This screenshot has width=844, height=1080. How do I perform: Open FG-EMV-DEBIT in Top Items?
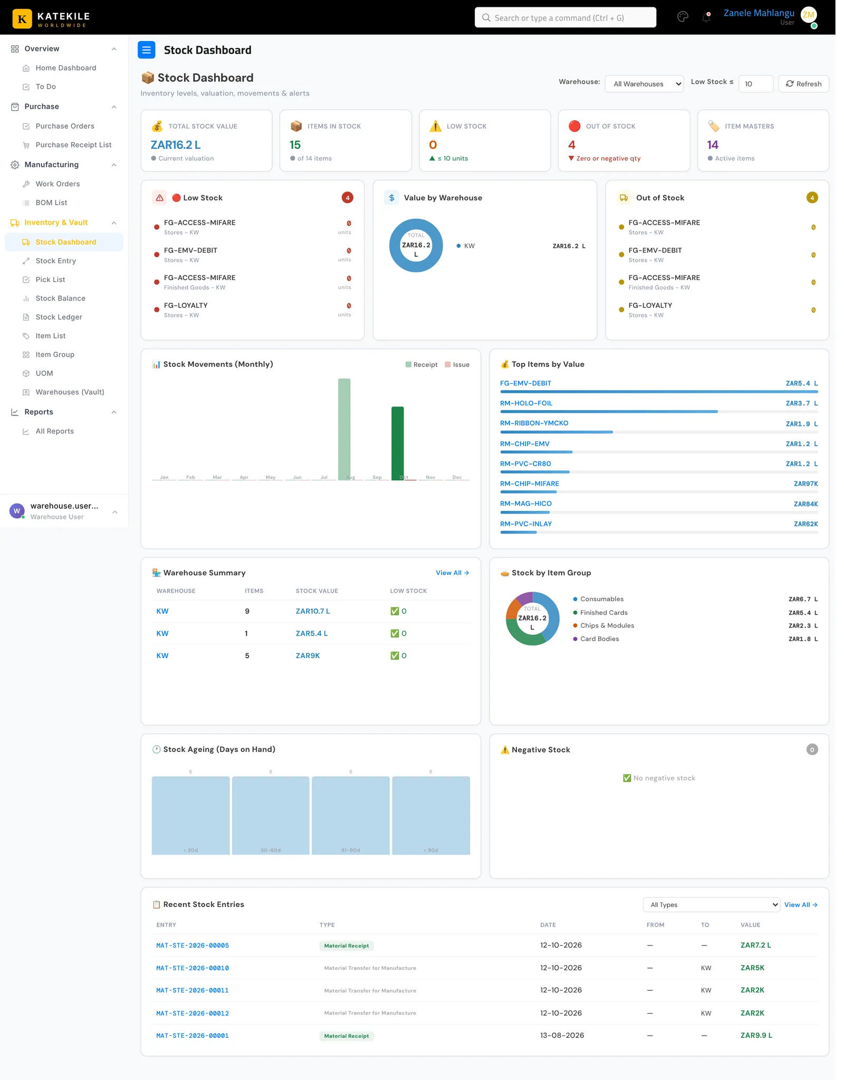[x=525, y=383]
